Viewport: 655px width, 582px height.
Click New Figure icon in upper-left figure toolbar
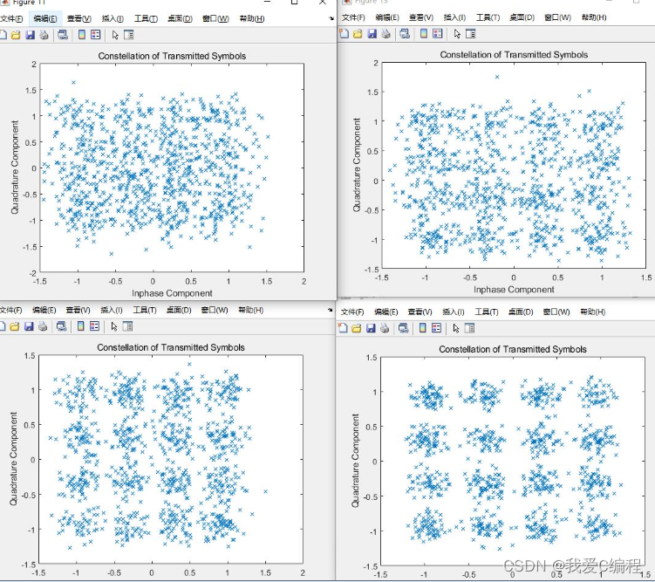pyautogui.click(x=3, y=35)
